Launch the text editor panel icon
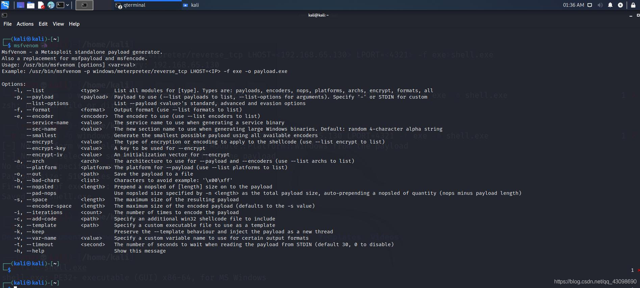Image resolution: width=640 pixels, height=288 pixels. 41,5
